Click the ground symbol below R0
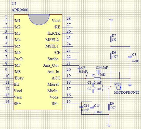This screenshot has height=129, width=141. click(109, 126)
